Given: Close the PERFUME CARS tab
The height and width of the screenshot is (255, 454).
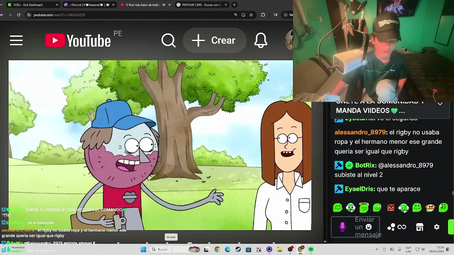Looking at the screenshot, I should click(226, 5).
